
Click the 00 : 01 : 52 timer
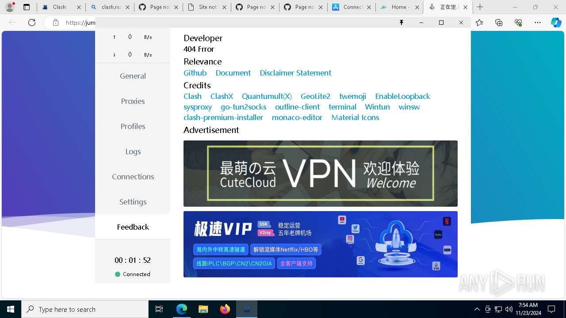pyautogui.click(x=133, y=260)
